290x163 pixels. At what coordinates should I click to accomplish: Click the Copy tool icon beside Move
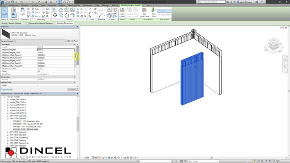coord(61,15)
